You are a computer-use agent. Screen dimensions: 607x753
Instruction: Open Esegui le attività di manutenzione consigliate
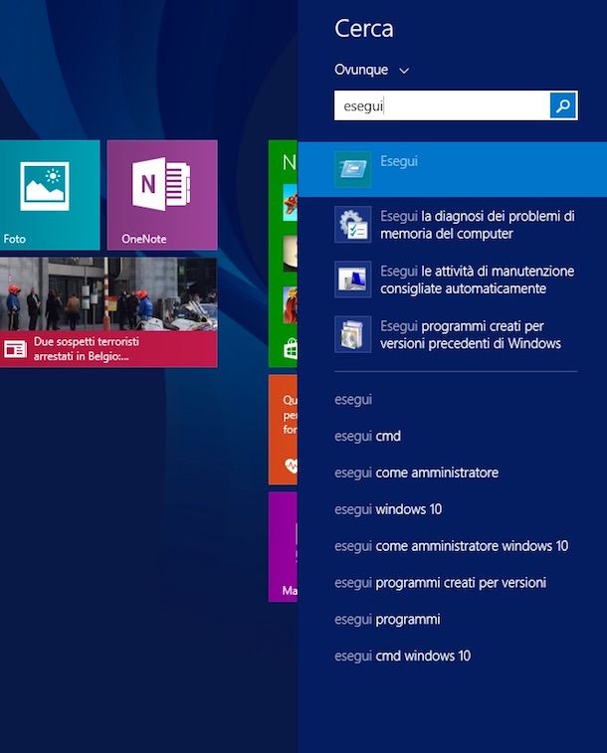click(x=453, y=280)
